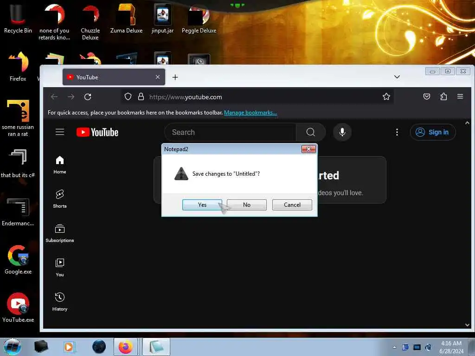Open the Windows Start orb

[x=13, y=347]
